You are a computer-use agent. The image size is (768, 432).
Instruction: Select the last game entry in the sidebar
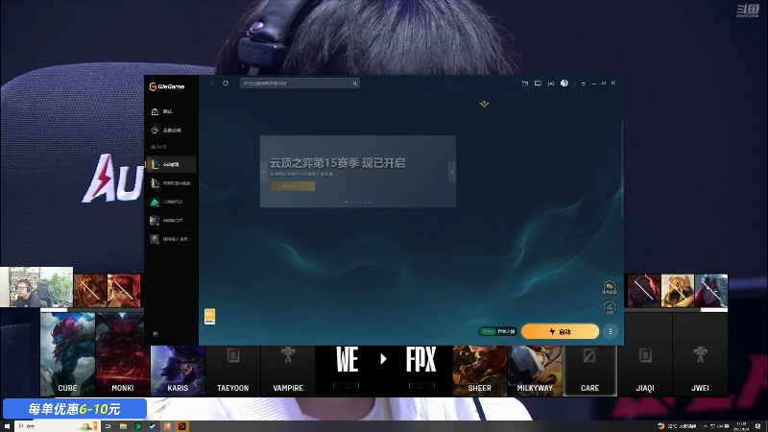click(171, 239)
